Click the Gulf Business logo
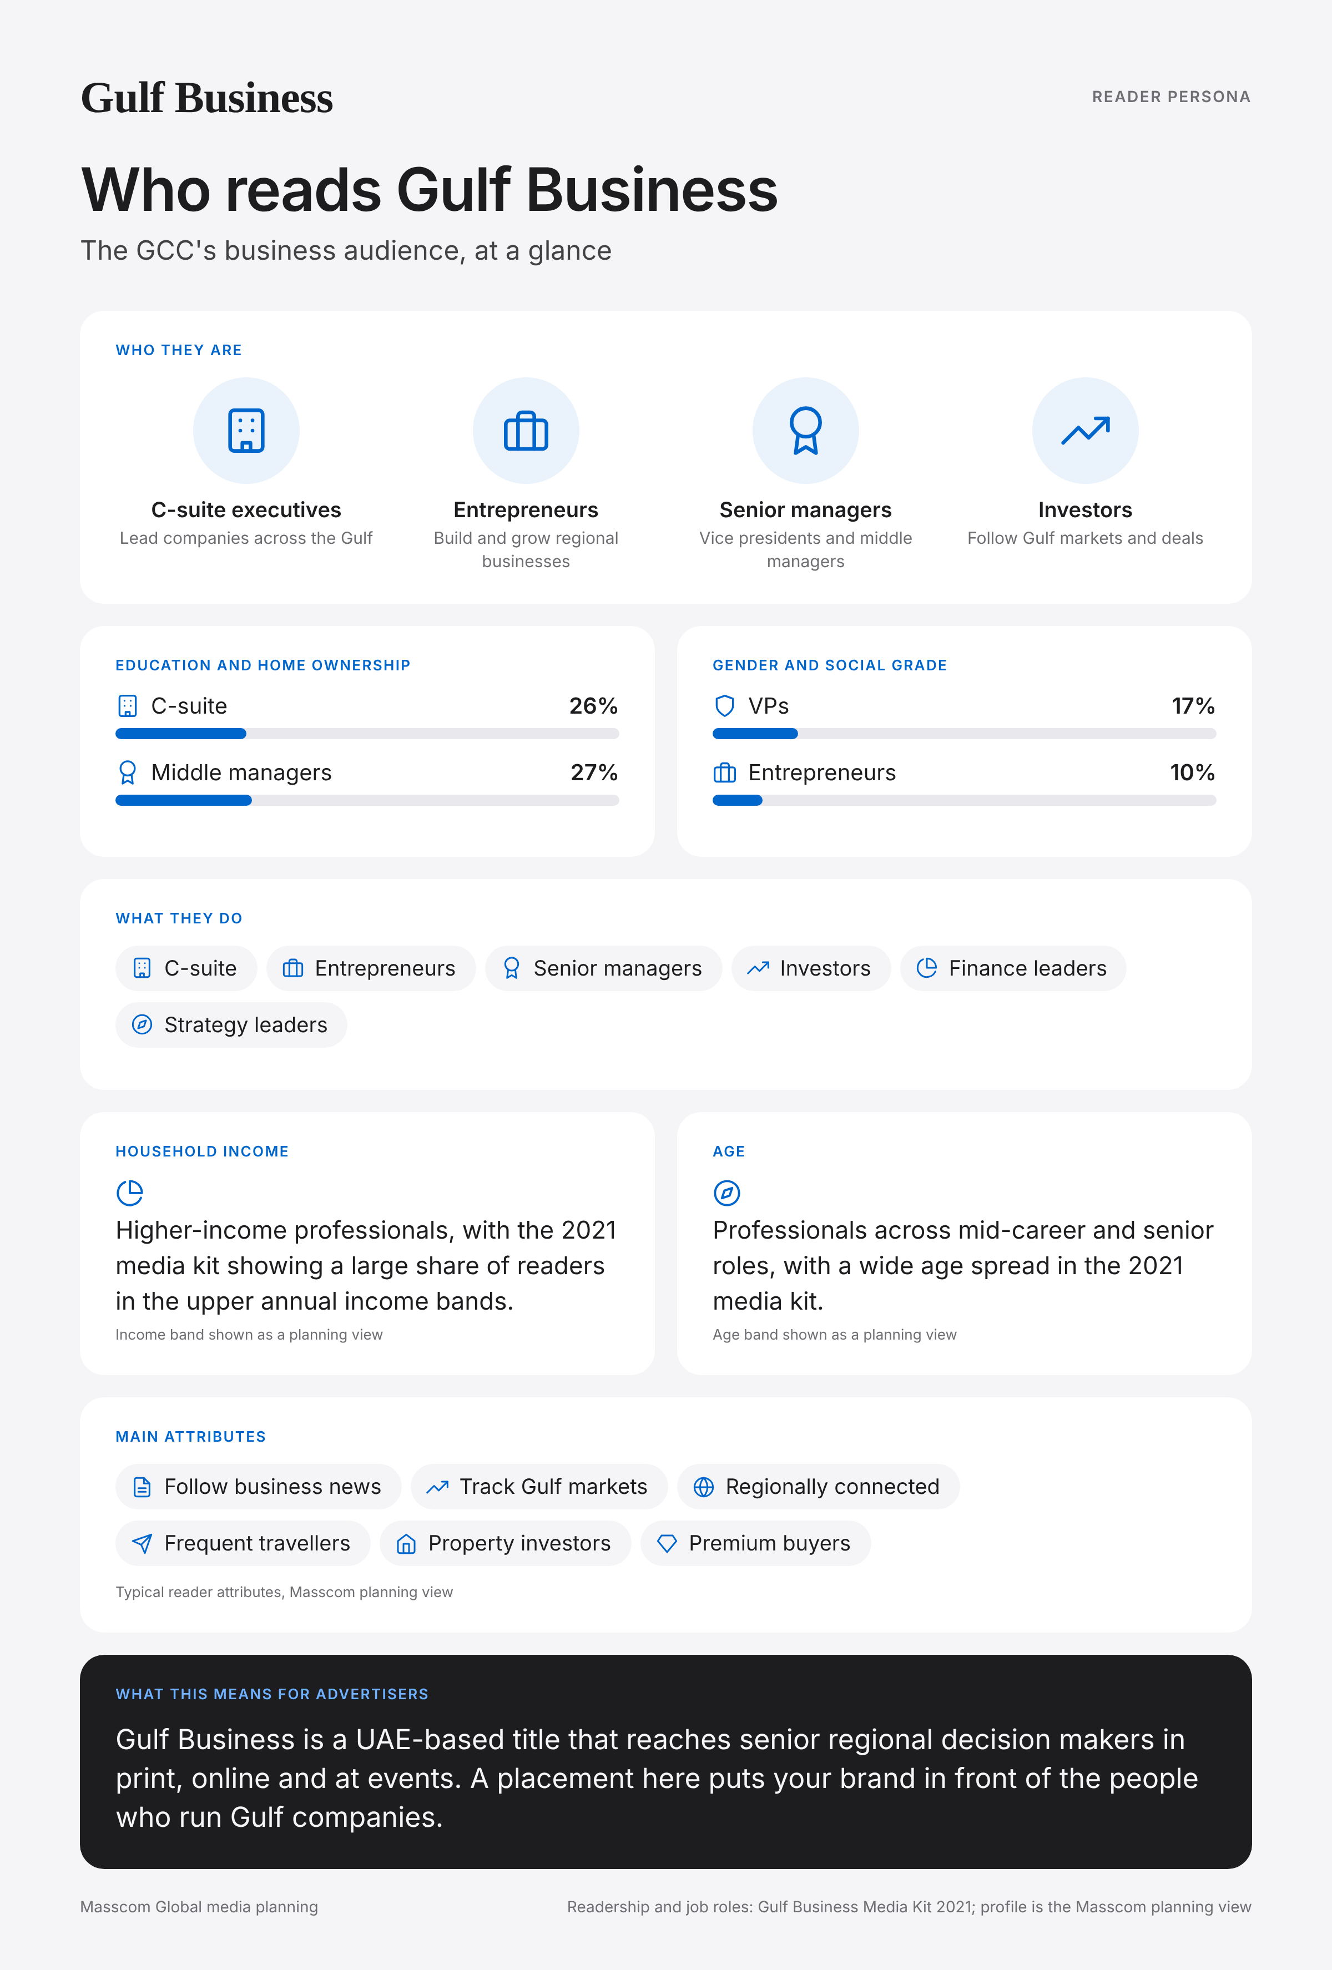Image resolution: width=1332 pixels, height=1970 pixels. click(207, 98)
